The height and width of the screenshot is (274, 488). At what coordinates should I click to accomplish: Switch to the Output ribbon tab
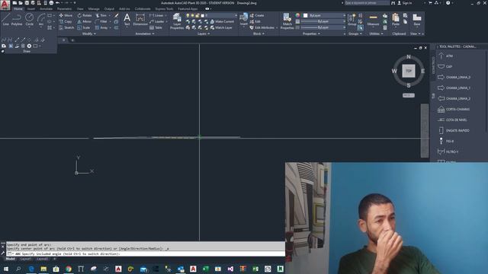point(109,8)
